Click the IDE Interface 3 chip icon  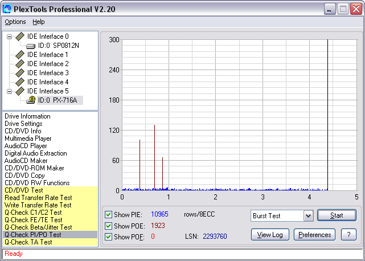20,73
